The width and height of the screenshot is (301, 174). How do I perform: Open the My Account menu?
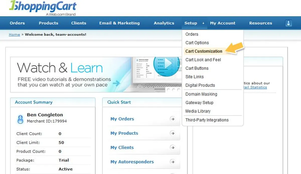223,23
